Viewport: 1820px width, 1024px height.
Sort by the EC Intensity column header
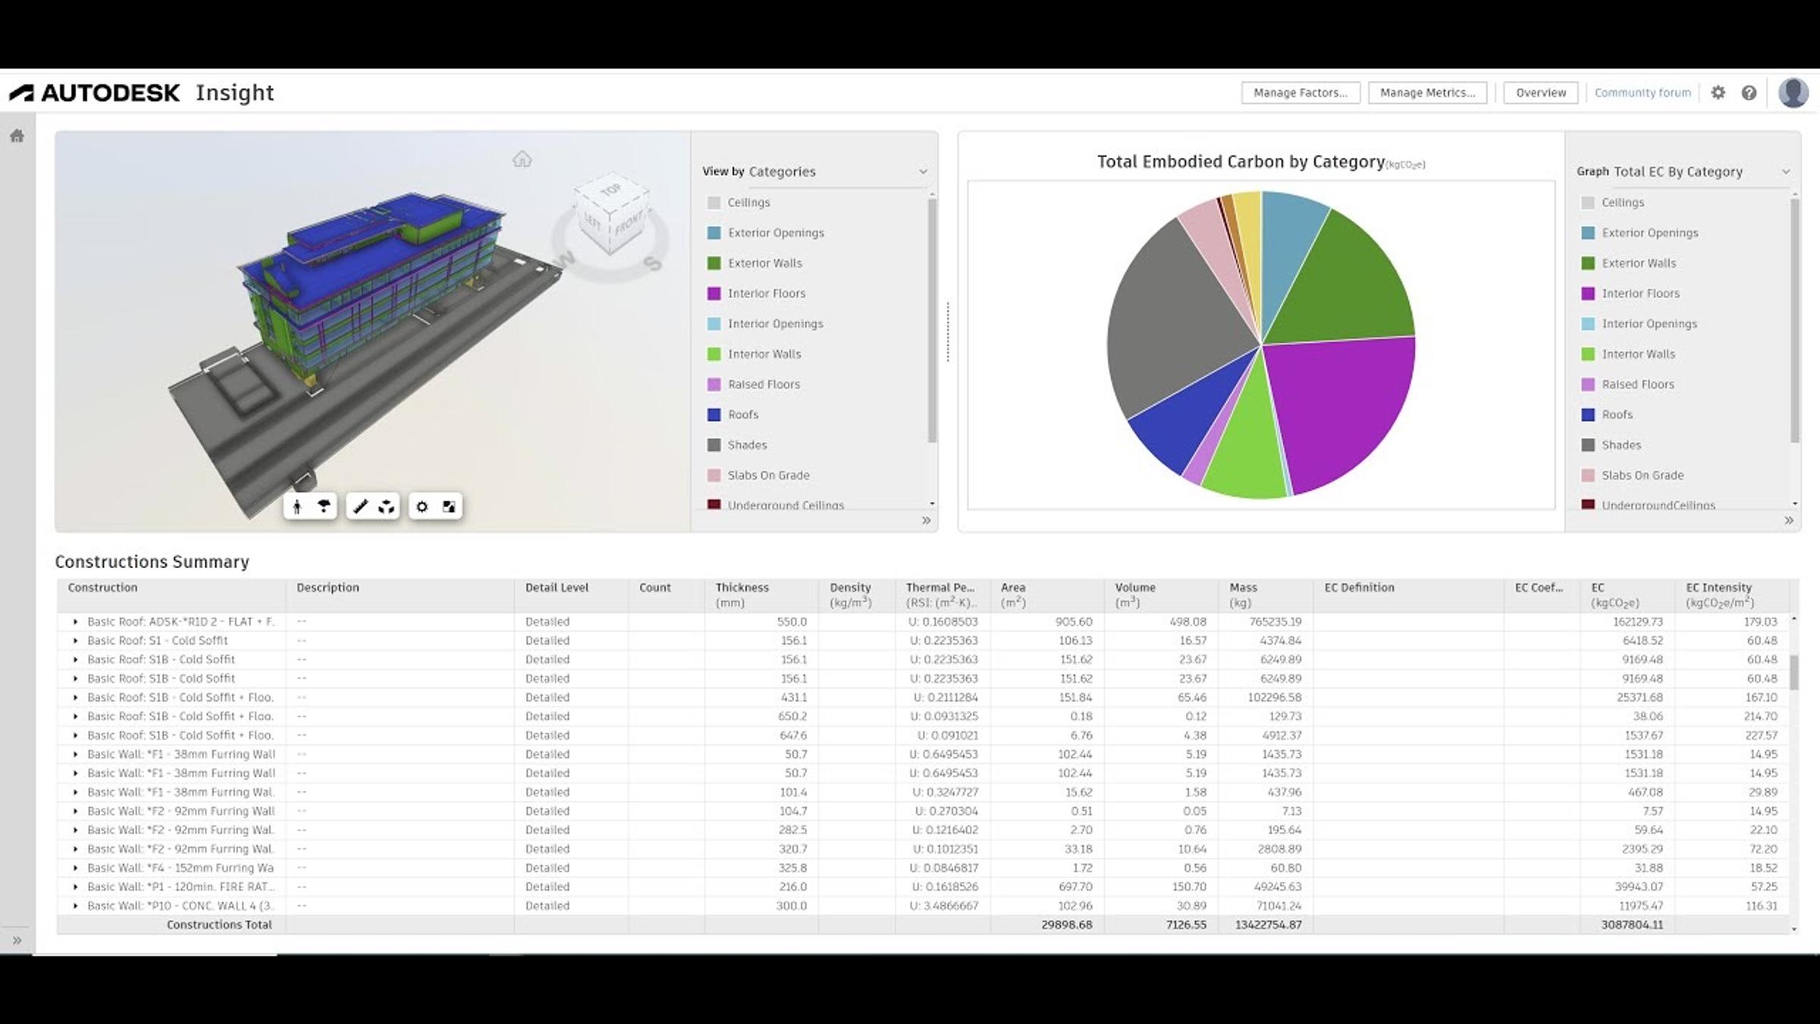point(1732,595)
